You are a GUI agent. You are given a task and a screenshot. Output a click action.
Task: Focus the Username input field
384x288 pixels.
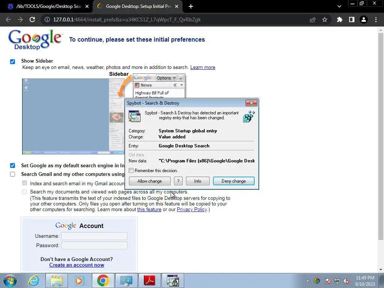pos(94,236)
